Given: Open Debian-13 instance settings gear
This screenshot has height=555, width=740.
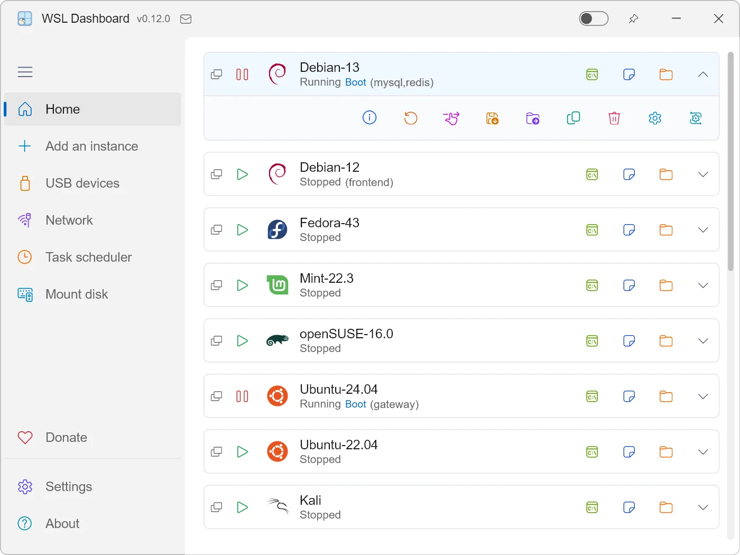Looking at the screenshot, I should (655, 118).
